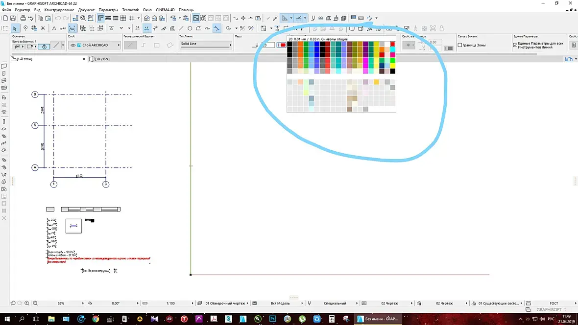
Task: Open the Документ menu
Action: coord(86,10)
